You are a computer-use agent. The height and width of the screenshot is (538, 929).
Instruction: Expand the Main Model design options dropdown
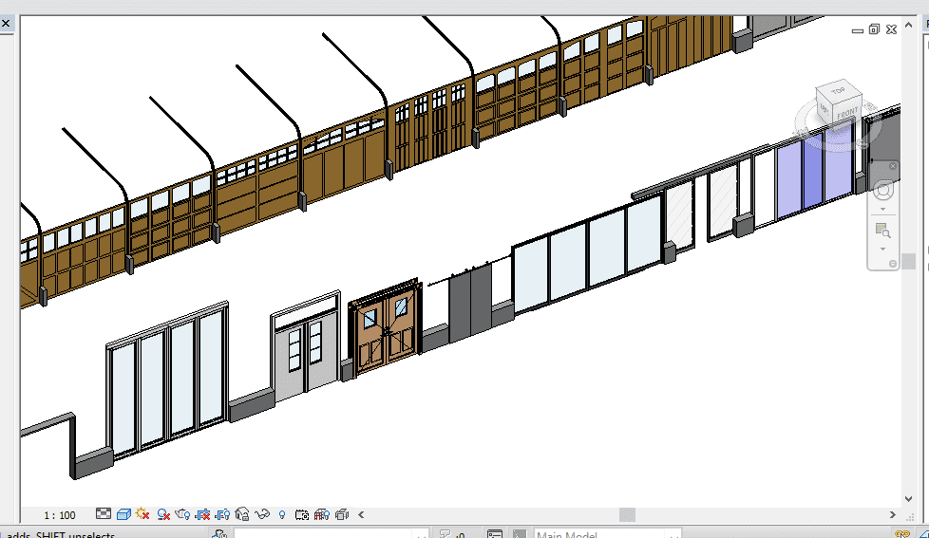click(674, 535)
